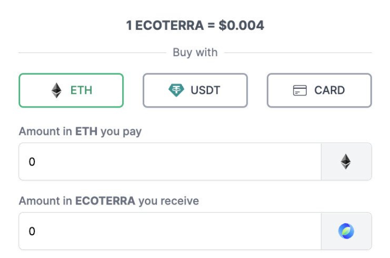Image resolution: width=390 pixels, height=258 pixels.
Task: Click the gray addon box holding Ecoterra logo
Action: tap(346, 231)
